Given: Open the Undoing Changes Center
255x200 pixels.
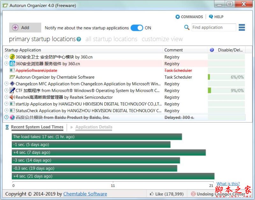Looking at the screenshot, I should [x=218, y=194].
